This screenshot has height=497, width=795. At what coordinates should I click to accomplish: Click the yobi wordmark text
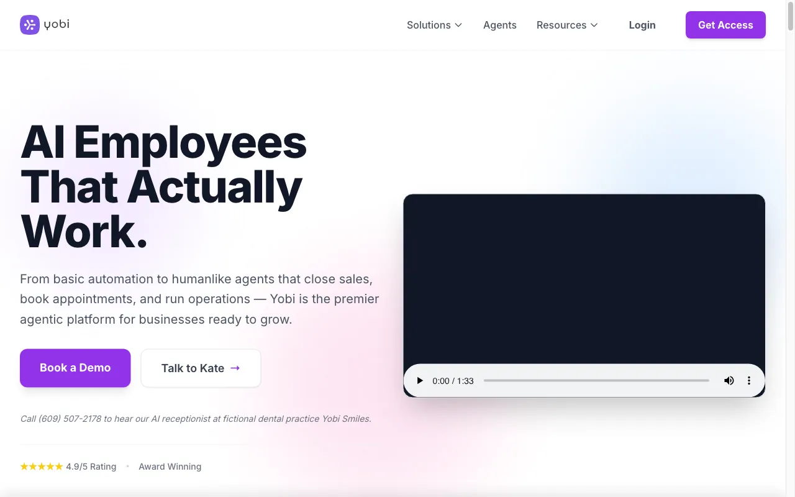57,25
